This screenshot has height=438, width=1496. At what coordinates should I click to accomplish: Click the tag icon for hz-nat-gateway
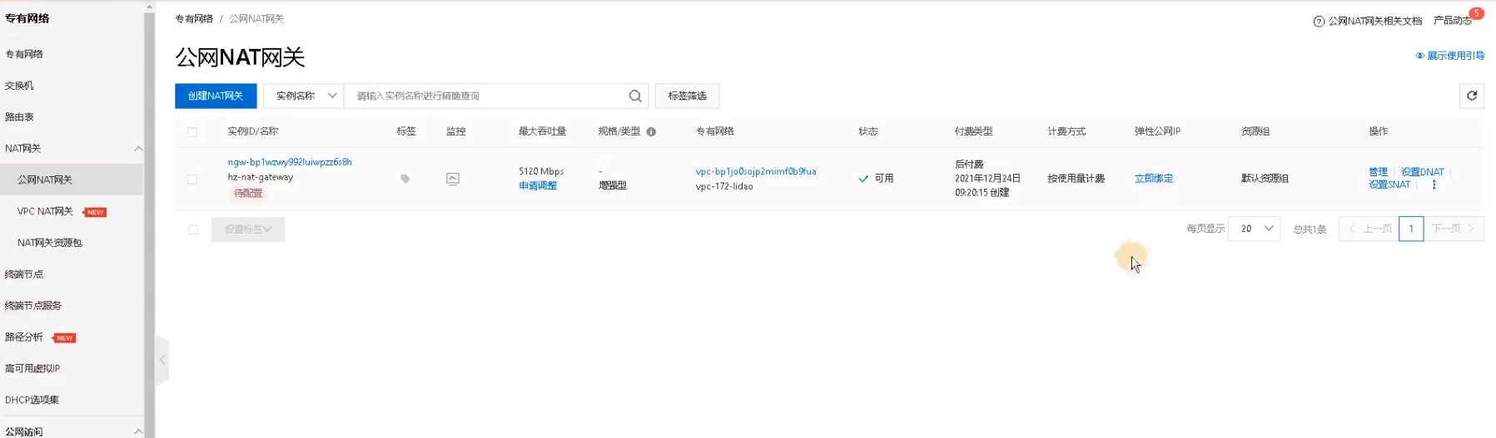(405, 179)
